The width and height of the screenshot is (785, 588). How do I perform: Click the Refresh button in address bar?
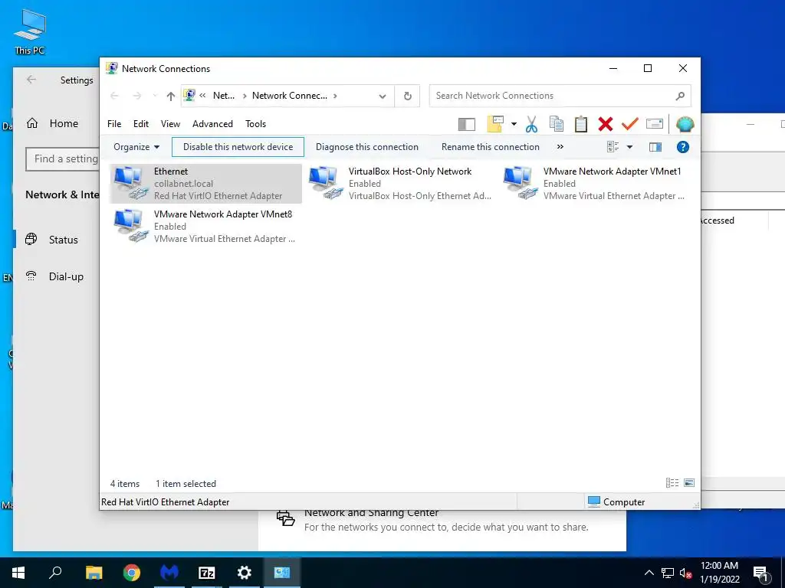[x=408, y=96]
